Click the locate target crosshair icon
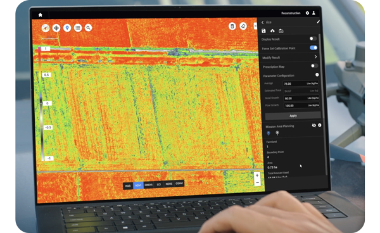The image size is (380, 233). point(56,28)
